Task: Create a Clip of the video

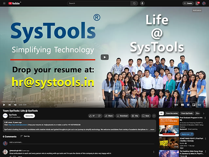Action: [x=135, y=116]
